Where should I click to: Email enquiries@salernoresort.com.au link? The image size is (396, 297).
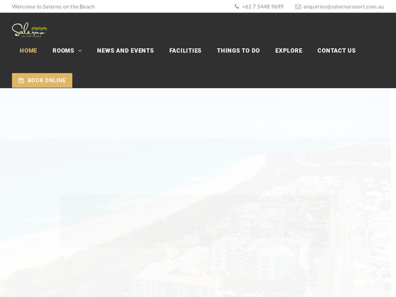343,7
